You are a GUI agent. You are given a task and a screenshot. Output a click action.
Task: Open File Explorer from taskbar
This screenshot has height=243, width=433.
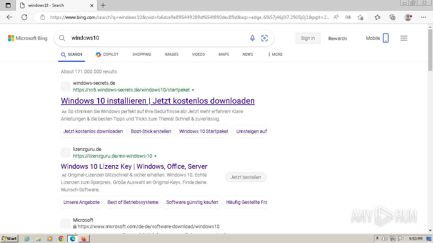click(x=38, y=239)
